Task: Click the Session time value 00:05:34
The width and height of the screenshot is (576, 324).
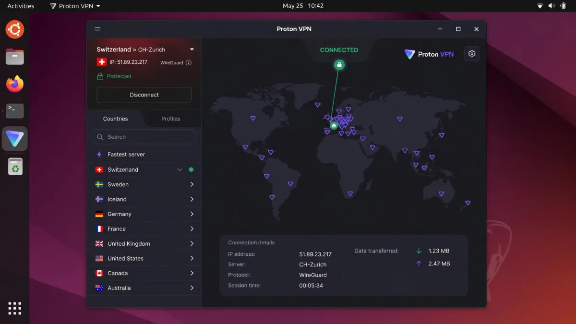Action: 311,286
